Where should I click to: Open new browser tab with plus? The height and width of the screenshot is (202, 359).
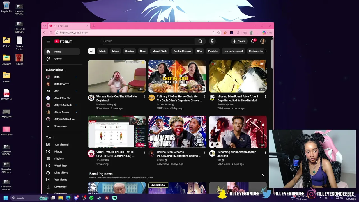point(94,26)
